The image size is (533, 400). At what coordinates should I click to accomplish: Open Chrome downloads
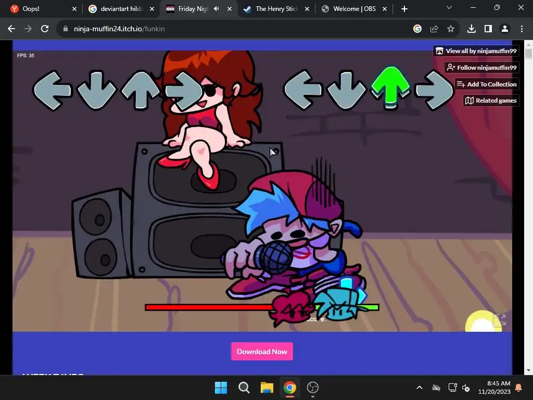(472, 29)
